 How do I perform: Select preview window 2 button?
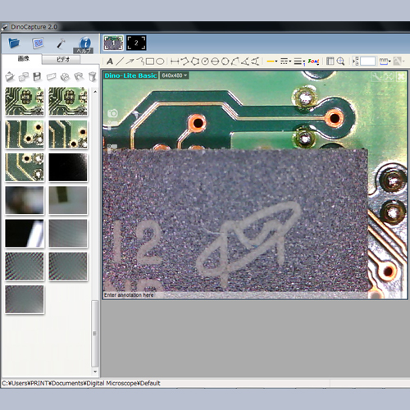pyautogui.click(x=136, y=43)
